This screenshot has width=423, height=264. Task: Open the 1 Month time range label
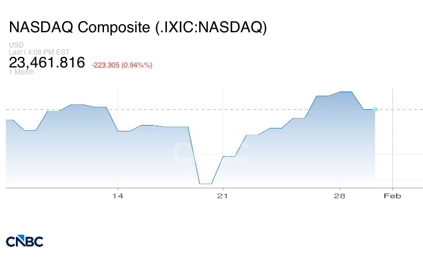21,72
